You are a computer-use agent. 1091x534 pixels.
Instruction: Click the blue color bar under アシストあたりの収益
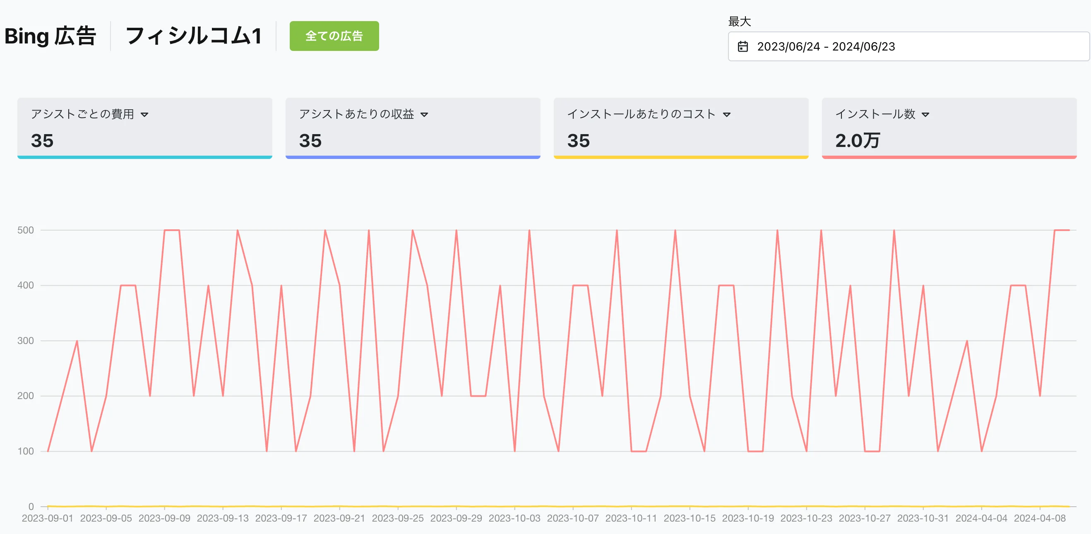413,157
